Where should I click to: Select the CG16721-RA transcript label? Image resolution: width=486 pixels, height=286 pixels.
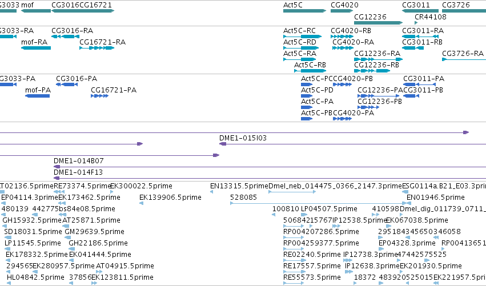coord(103,42)
